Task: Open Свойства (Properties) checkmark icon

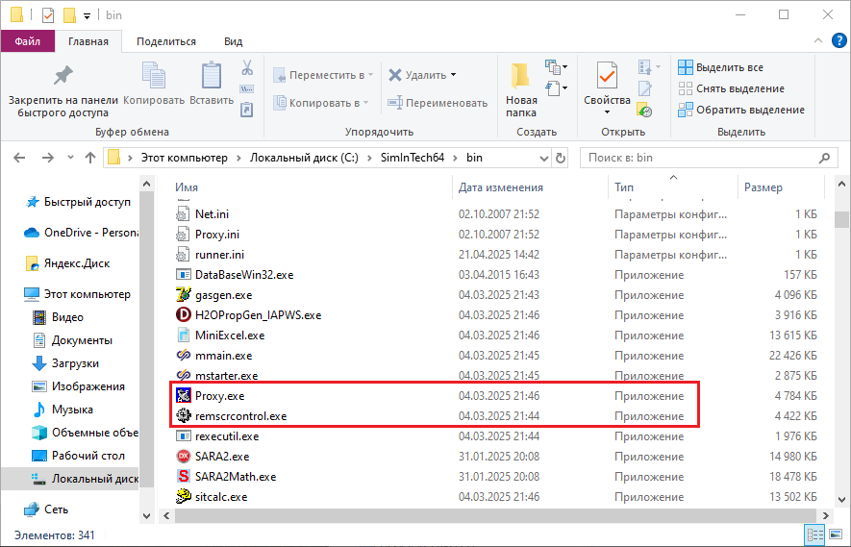Action: coord(607,77)
